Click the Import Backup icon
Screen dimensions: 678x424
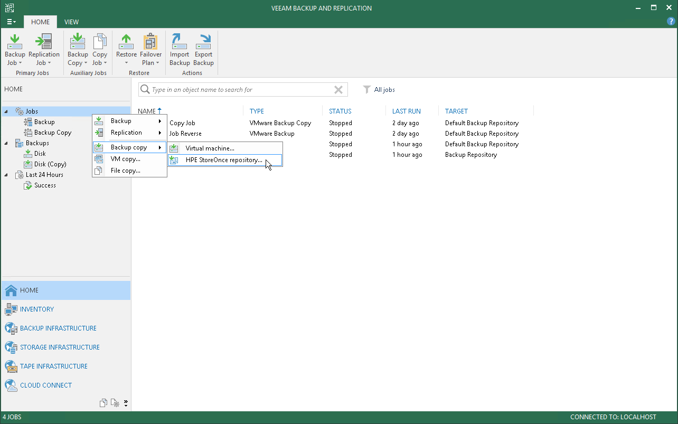click(x=180, y=50)
